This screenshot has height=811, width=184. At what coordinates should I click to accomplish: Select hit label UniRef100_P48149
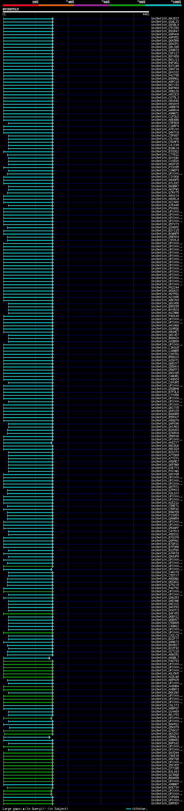tap(165, 316)
